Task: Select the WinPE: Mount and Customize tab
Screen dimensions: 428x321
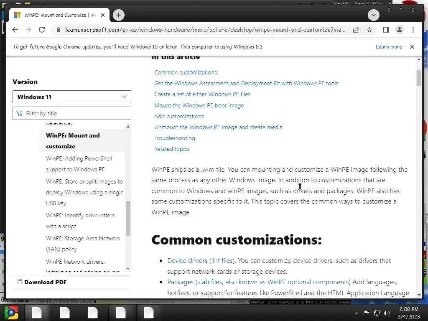Action: click(x=59, y=15)
